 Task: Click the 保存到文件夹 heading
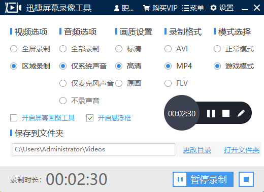[x=39, y=133]
